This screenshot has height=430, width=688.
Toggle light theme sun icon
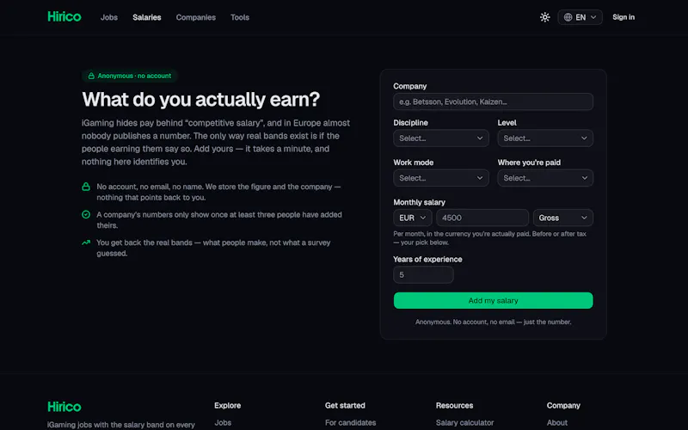(544, 17)
